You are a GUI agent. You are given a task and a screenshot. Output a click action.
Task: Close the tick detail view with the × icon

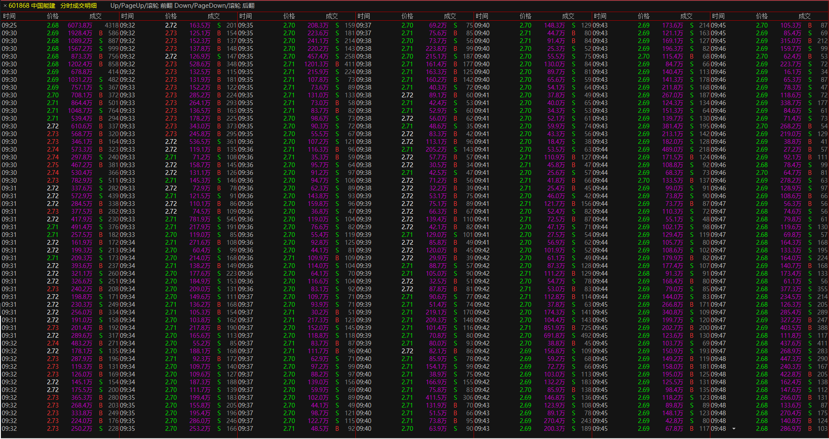pos(5,6)
